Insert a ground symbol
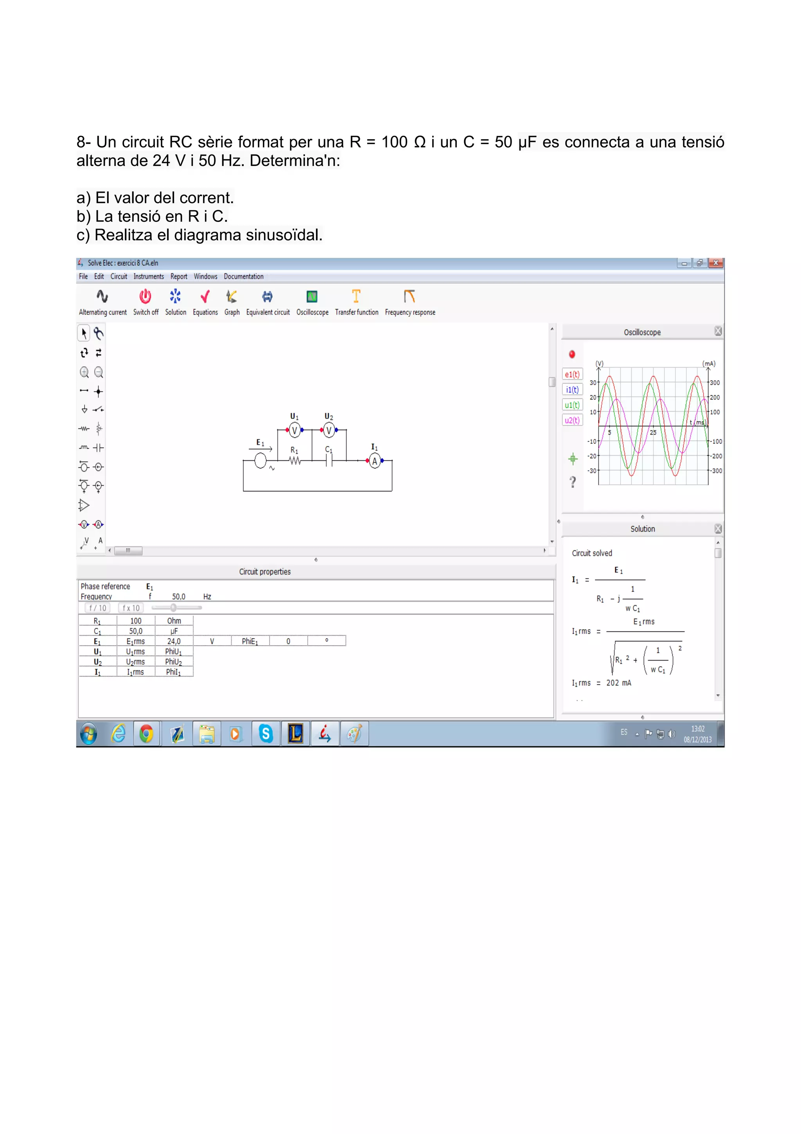801x1134 pixels. [x=84, y=409]
